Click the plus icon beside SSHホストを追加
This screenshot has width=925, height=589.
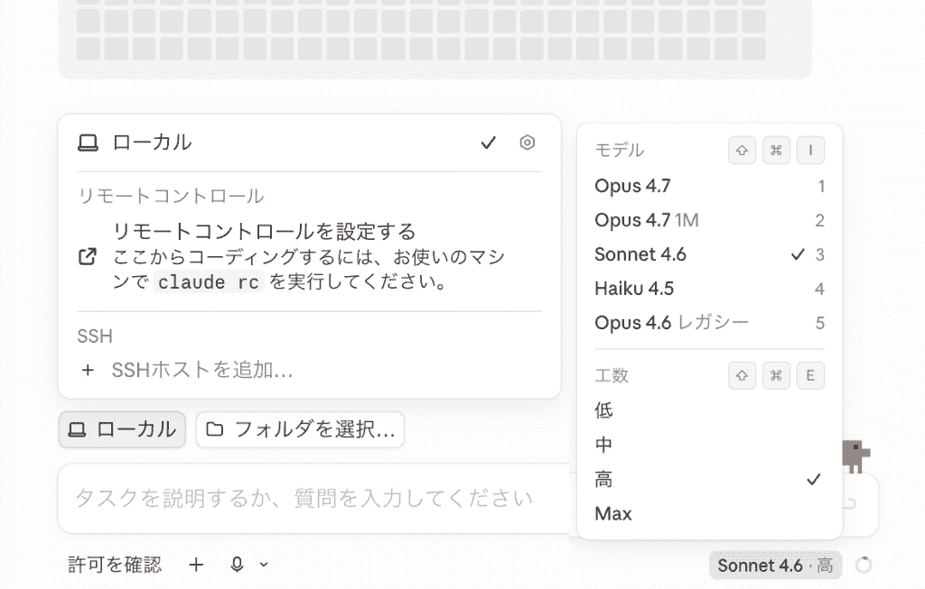point(88,370)
